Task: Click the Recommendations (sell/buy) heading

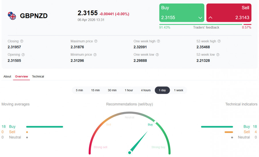Action: tap(129, 104)
